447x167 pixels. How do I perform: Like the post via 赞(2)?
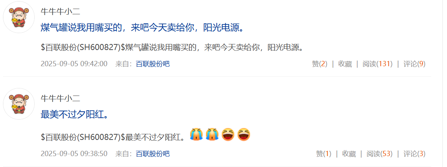tap(319, 64)
